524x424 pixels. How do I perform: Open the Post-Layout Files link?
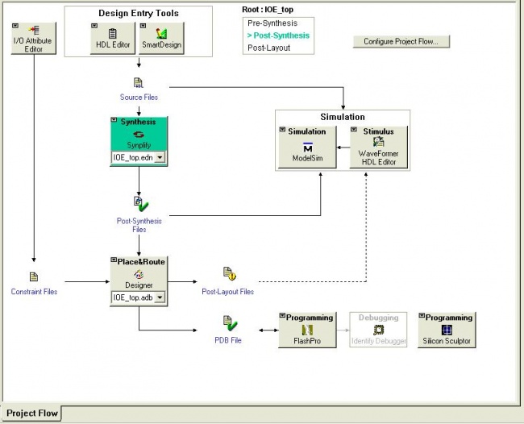(x=227, y=292)
